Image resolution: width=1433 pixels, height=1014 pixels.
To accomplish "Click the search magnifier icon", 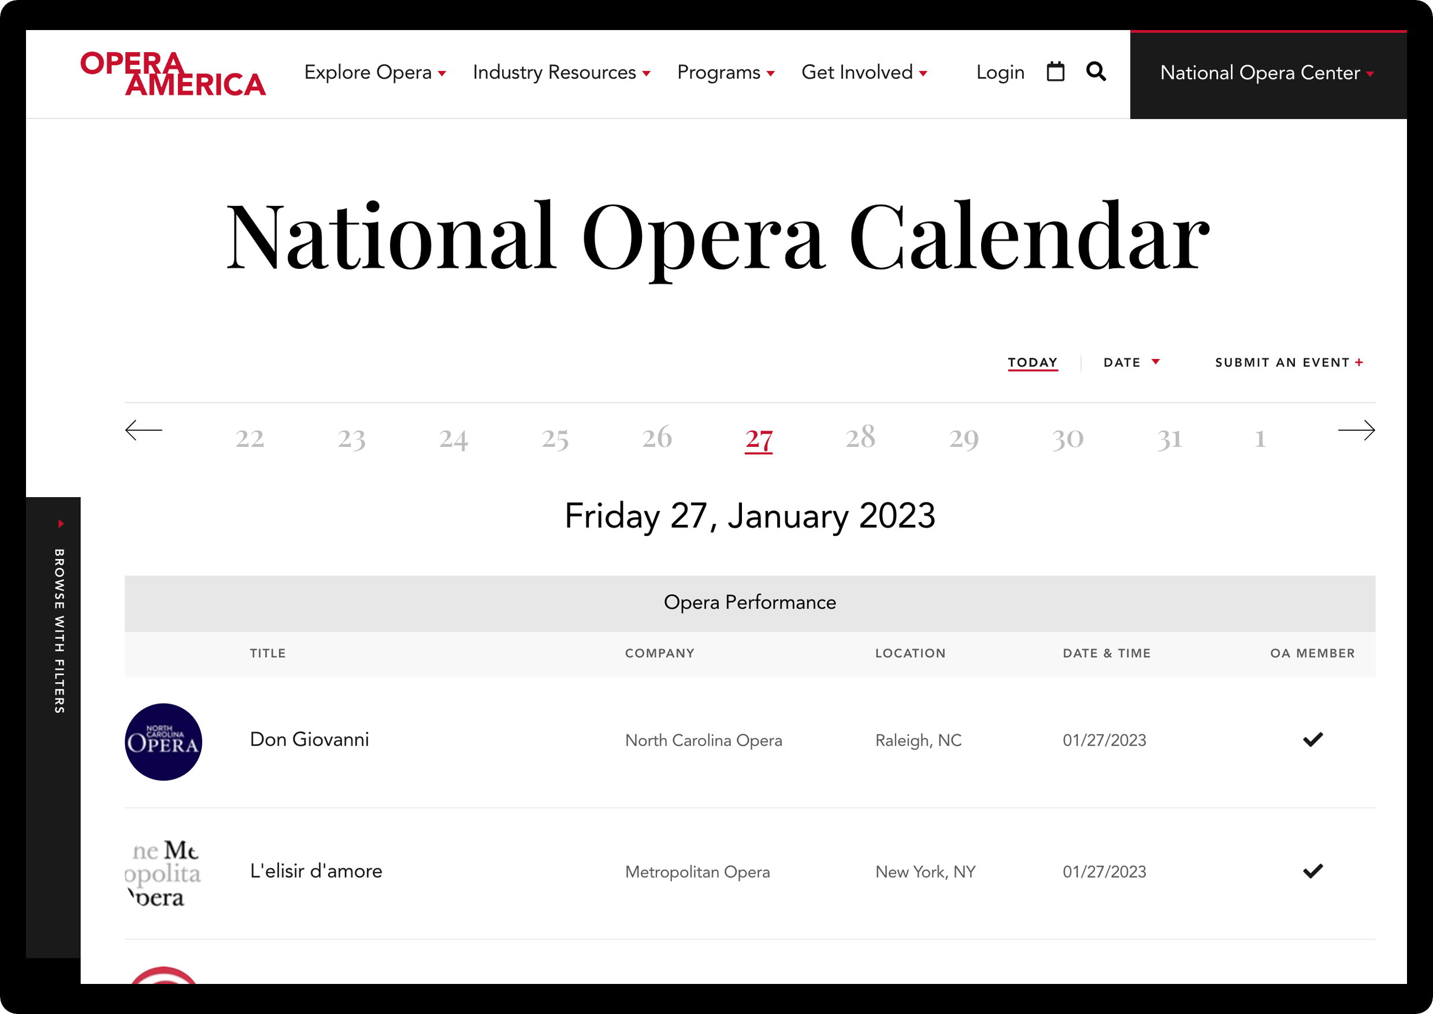I will 1096,72.
